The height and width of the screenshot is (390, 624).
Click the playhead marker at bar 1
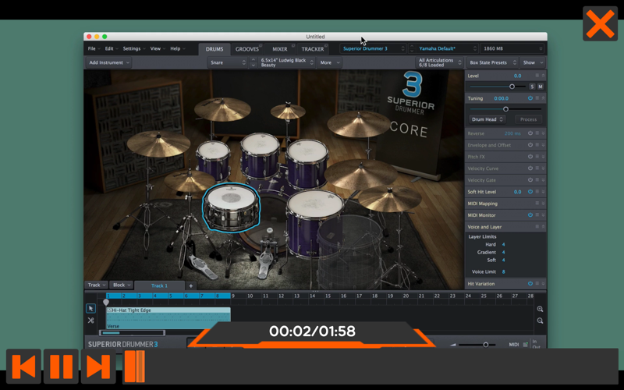tap(106, 302)
